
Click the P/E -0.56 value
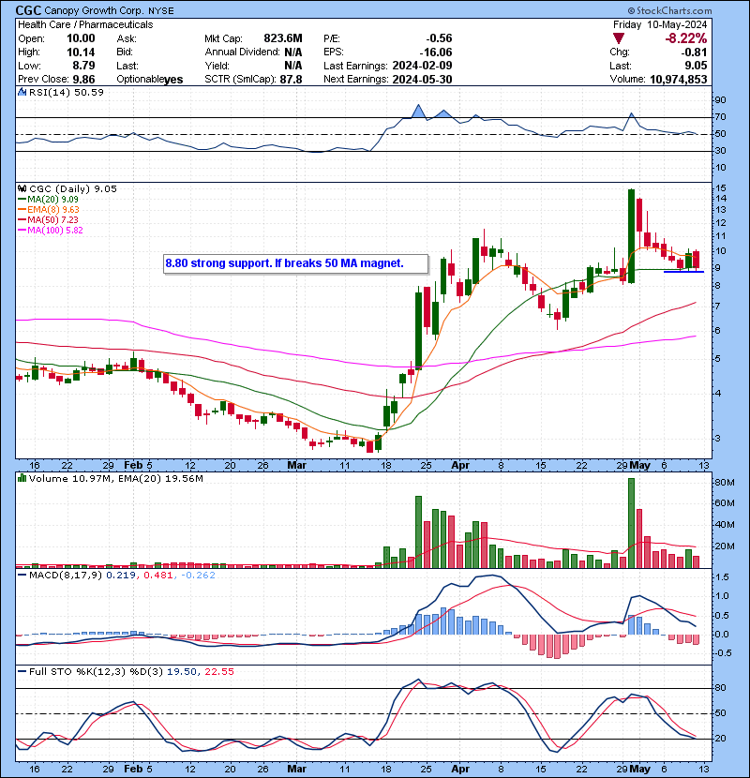(439, 38)
